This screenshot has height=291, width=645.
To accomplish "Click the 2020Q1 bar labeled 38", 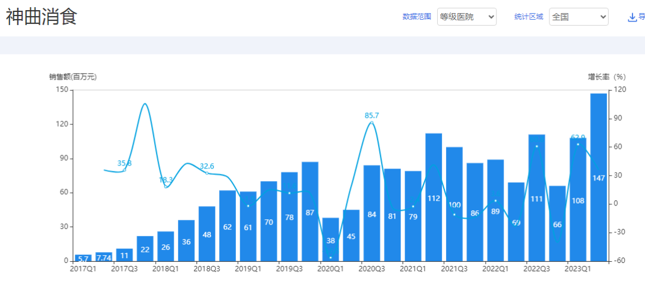I will click(330, 239).
